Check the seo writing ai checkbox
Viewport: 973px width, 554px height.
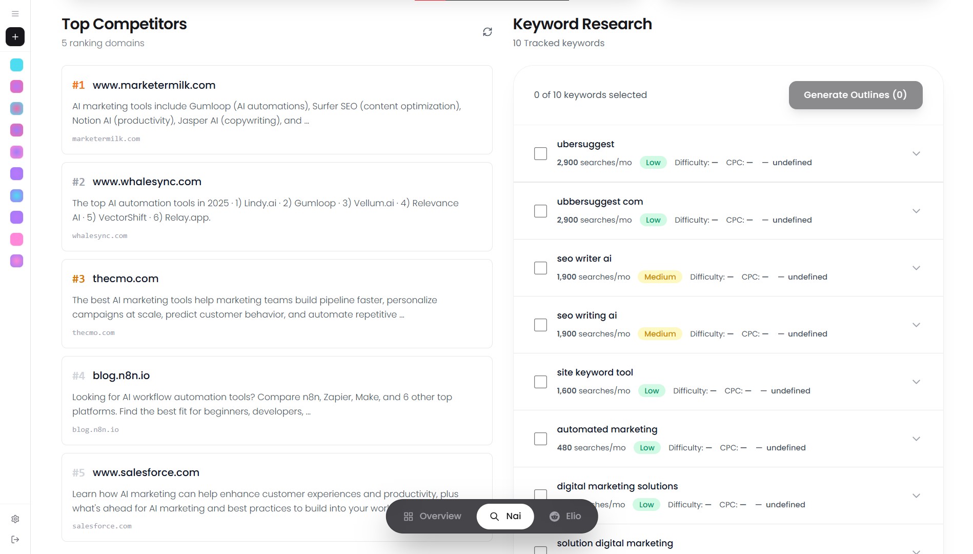click(x=540, y=325)
